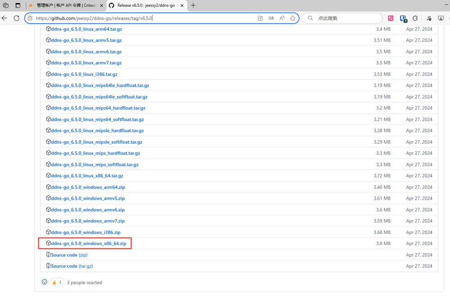Viewport: 450px width, 296px height.
Task: Refresh the current page
Action: click(17, 18)
